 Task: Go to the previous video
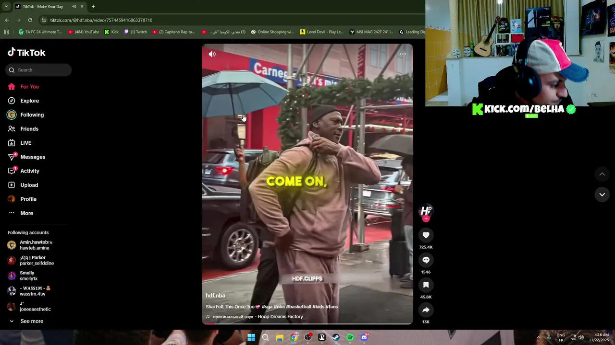pyautogui.click(x=602, y=174)
